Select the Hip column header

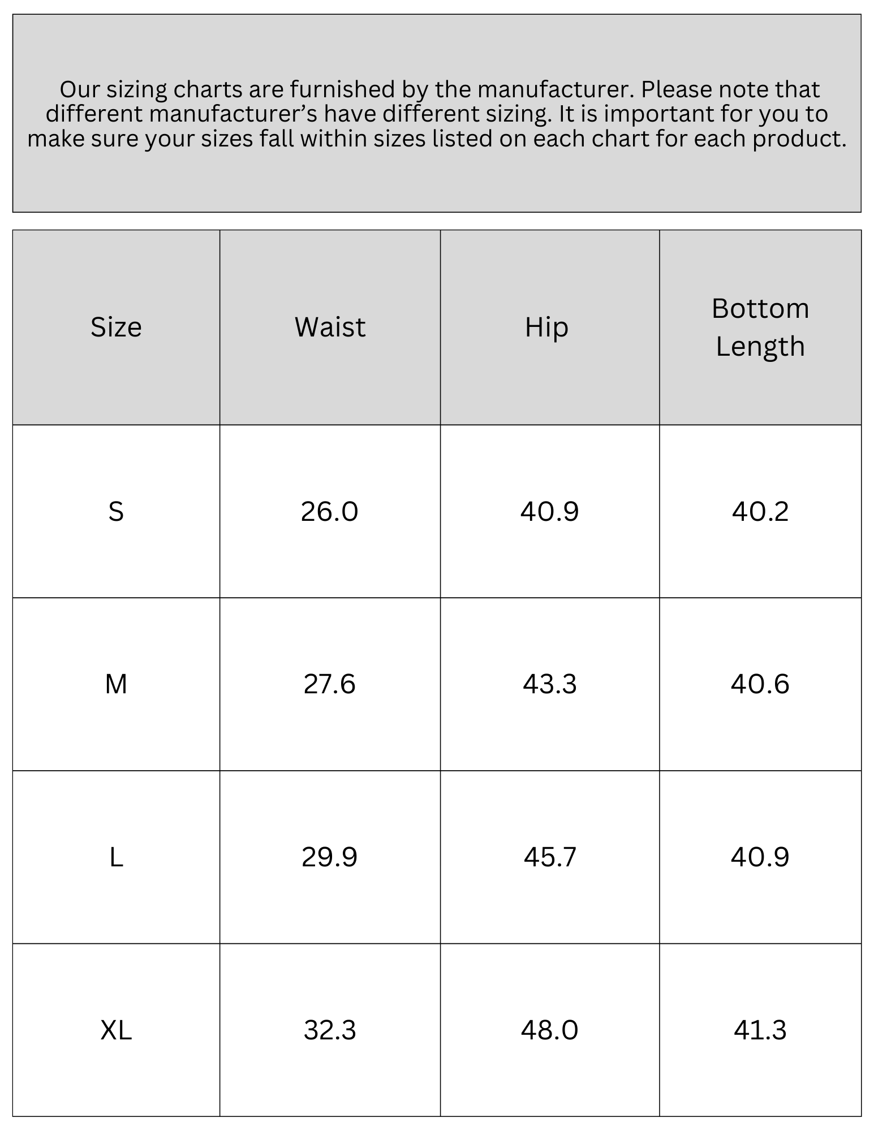point(546,327)
